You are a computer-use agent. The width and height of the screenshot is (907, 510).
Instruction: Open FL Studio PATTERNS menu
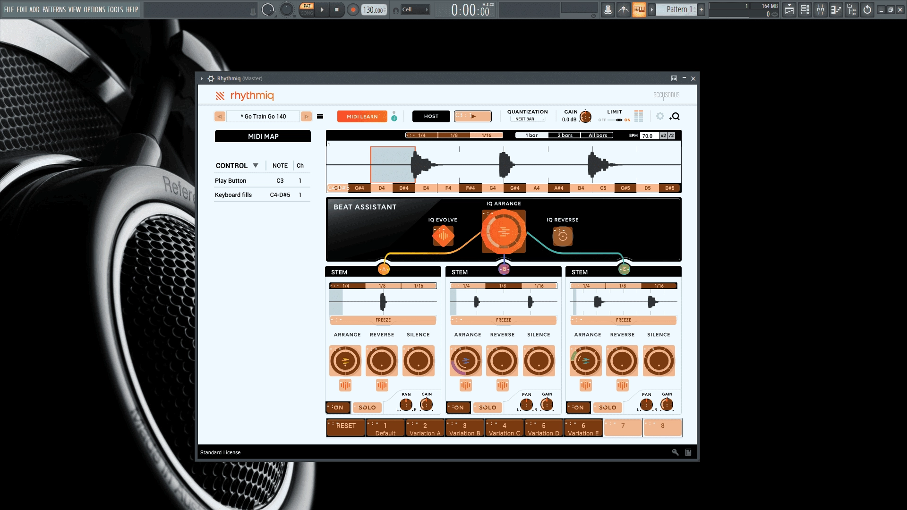(x=54, y=9)
